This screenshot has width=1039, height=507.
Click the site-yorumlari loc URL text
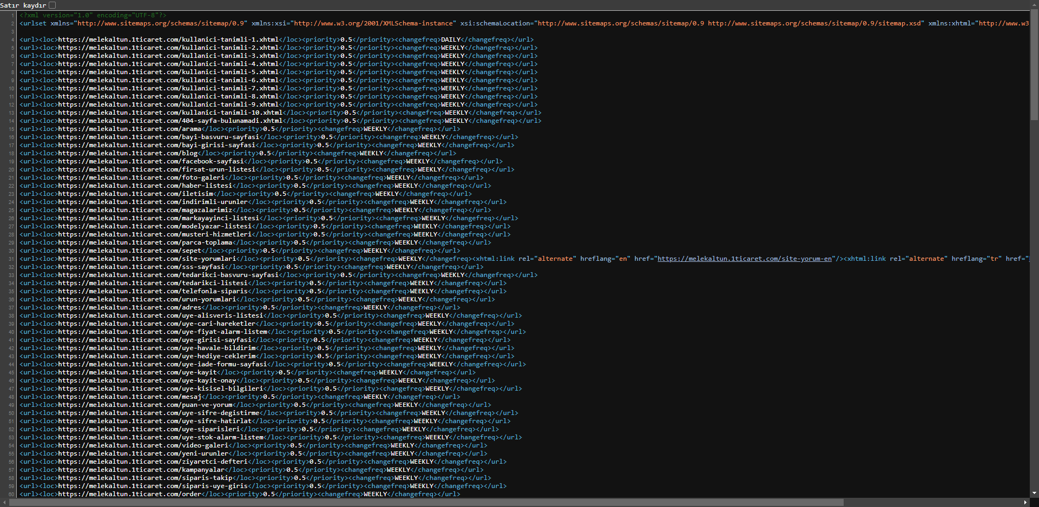pos(147,259)
